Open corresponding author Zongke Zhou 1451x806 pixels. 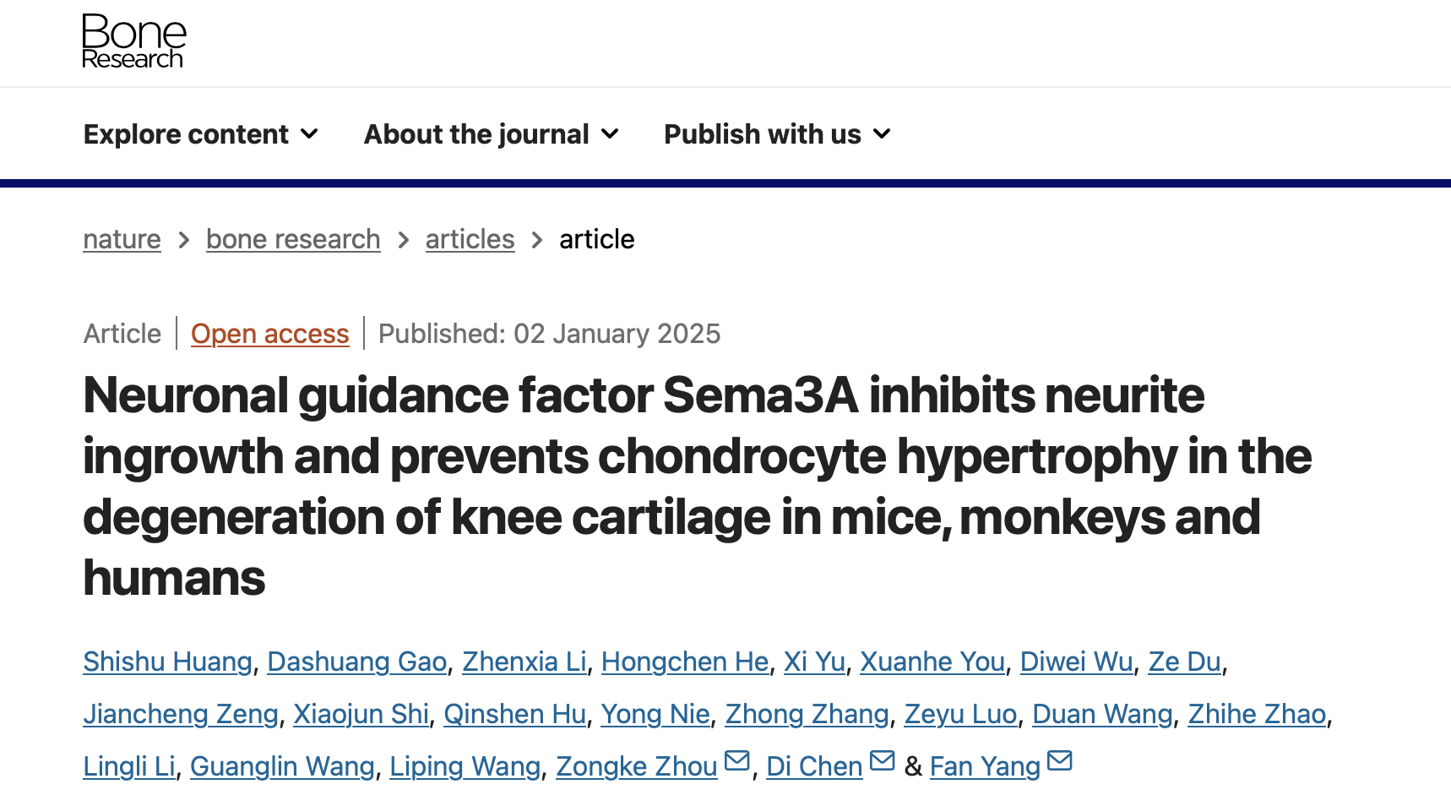pyautogui.click(x=636, y=767)
